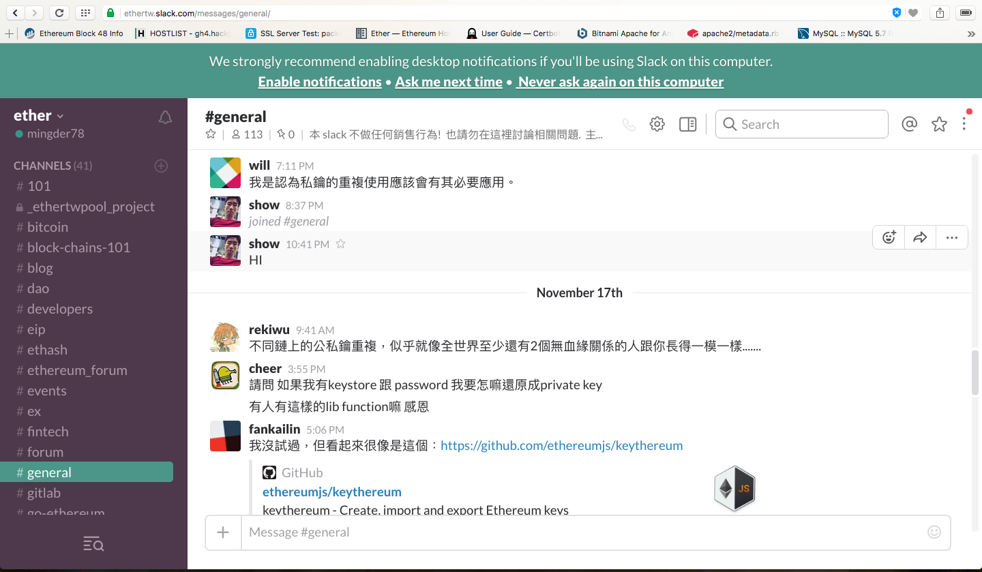Open keythereum preview thumbnail image
Image resolution: width=982 pixels, height=572 pixels.
pos(734,488)
